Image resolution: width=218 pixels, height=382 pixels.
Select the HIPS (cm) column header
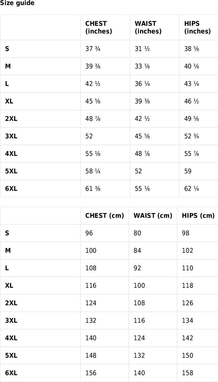click(x=198, y=216)
